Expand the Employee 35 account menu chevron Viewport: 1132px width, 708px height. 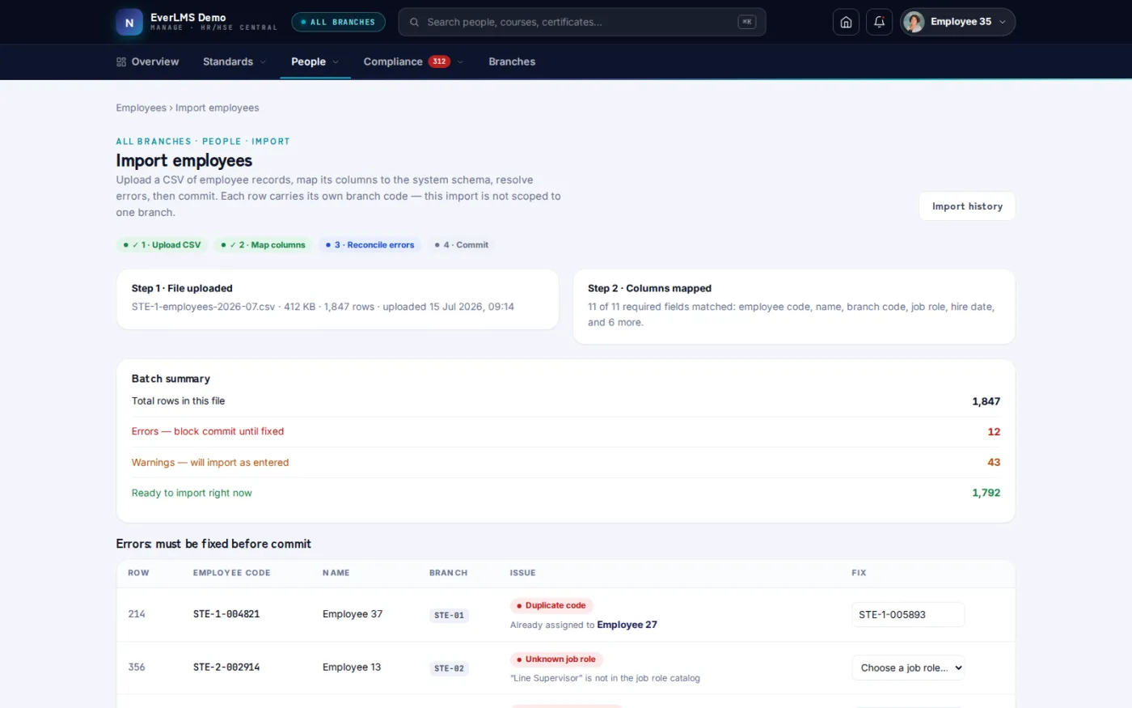1003,22
